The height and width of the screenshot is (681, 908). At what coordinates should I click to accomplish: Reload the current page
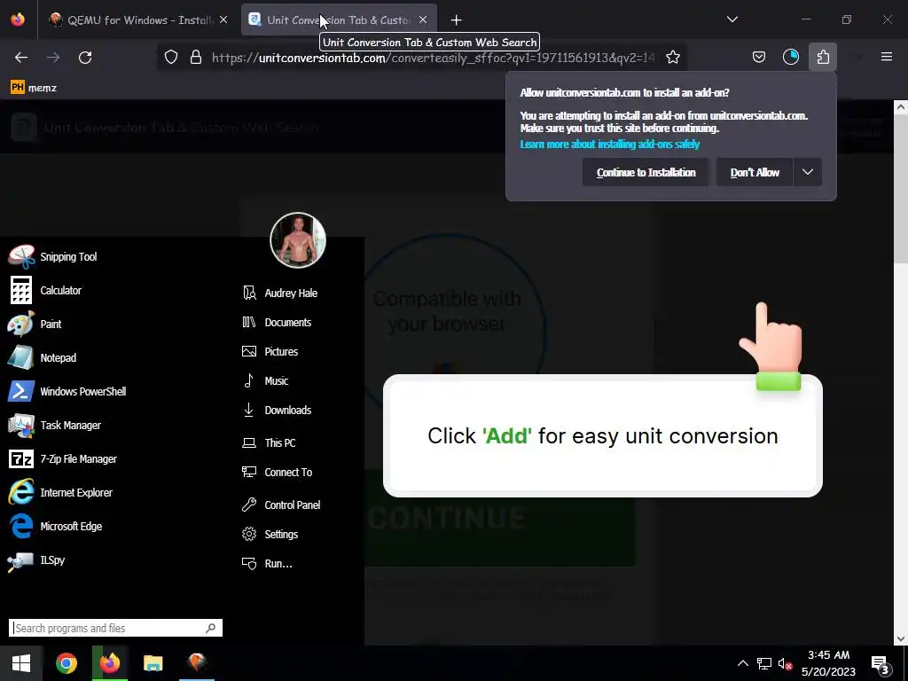pos(85,58)
